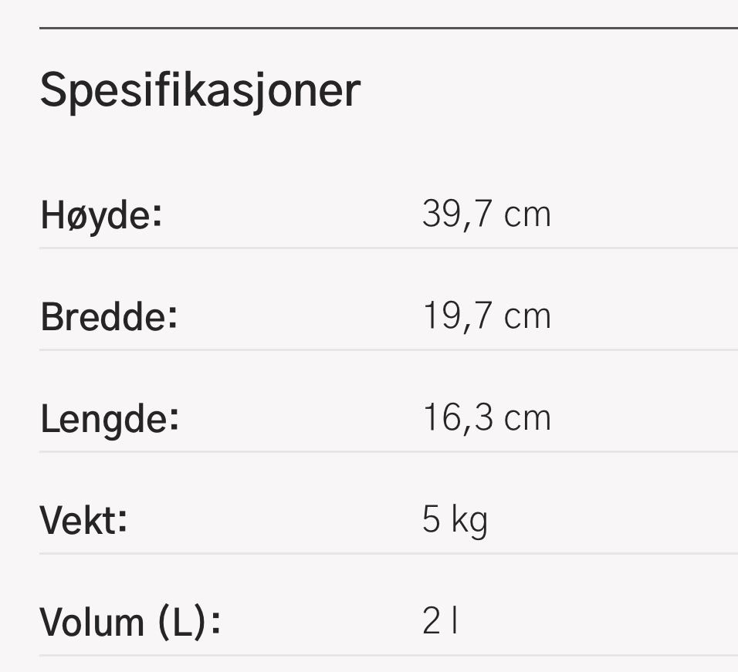Click the divider line above Spesifikasjoner
738x672 pixels.
(389, 29)
